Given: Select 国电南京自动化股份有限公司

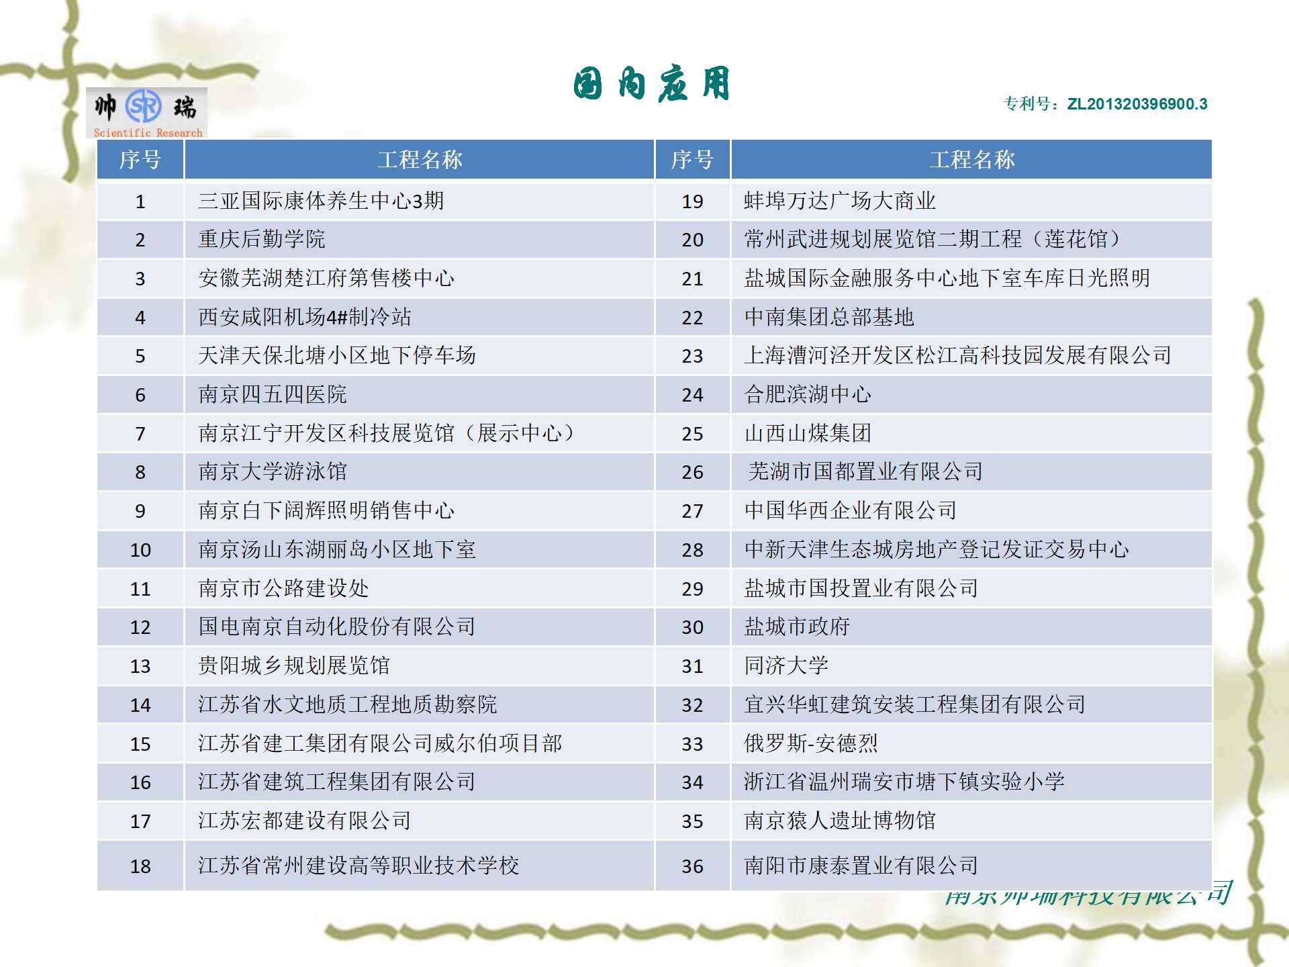Looking at the screenshot, I should (420, 627).
